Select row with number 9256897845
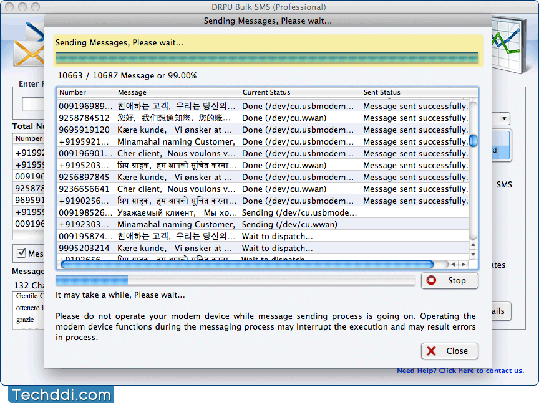Image resolution: width=539 pixels, height=403 pixels. click(263, 177)
